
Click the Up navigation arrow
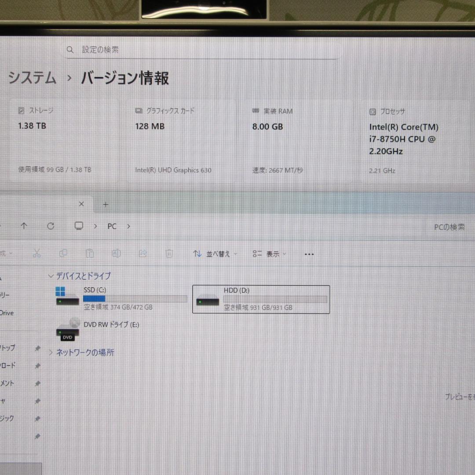point(24,226)
